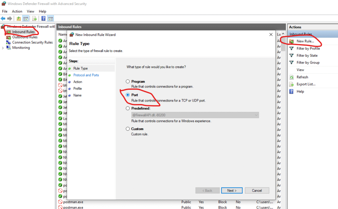Click the Connection Security Rules tree icon
The image size is (338, 209).
8,43
